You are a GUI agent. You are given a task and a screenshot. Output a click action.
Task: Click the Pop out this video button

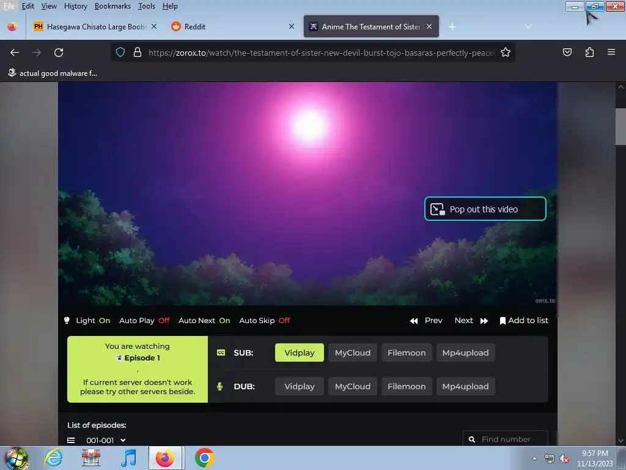(x=485, y=209)
